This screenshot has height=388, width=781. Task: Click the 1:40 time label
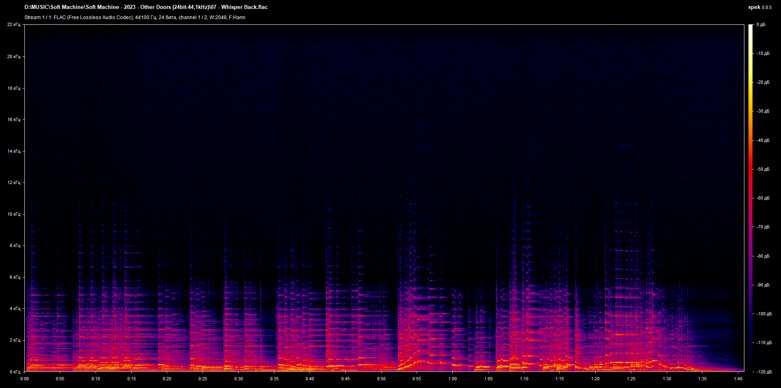738,379
